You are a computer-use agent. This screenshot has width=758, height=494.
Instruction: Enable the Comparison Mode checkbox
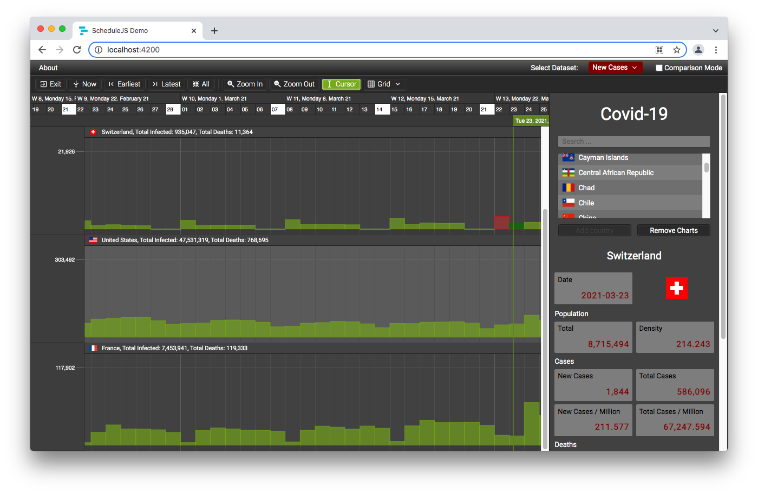point(659,68)
